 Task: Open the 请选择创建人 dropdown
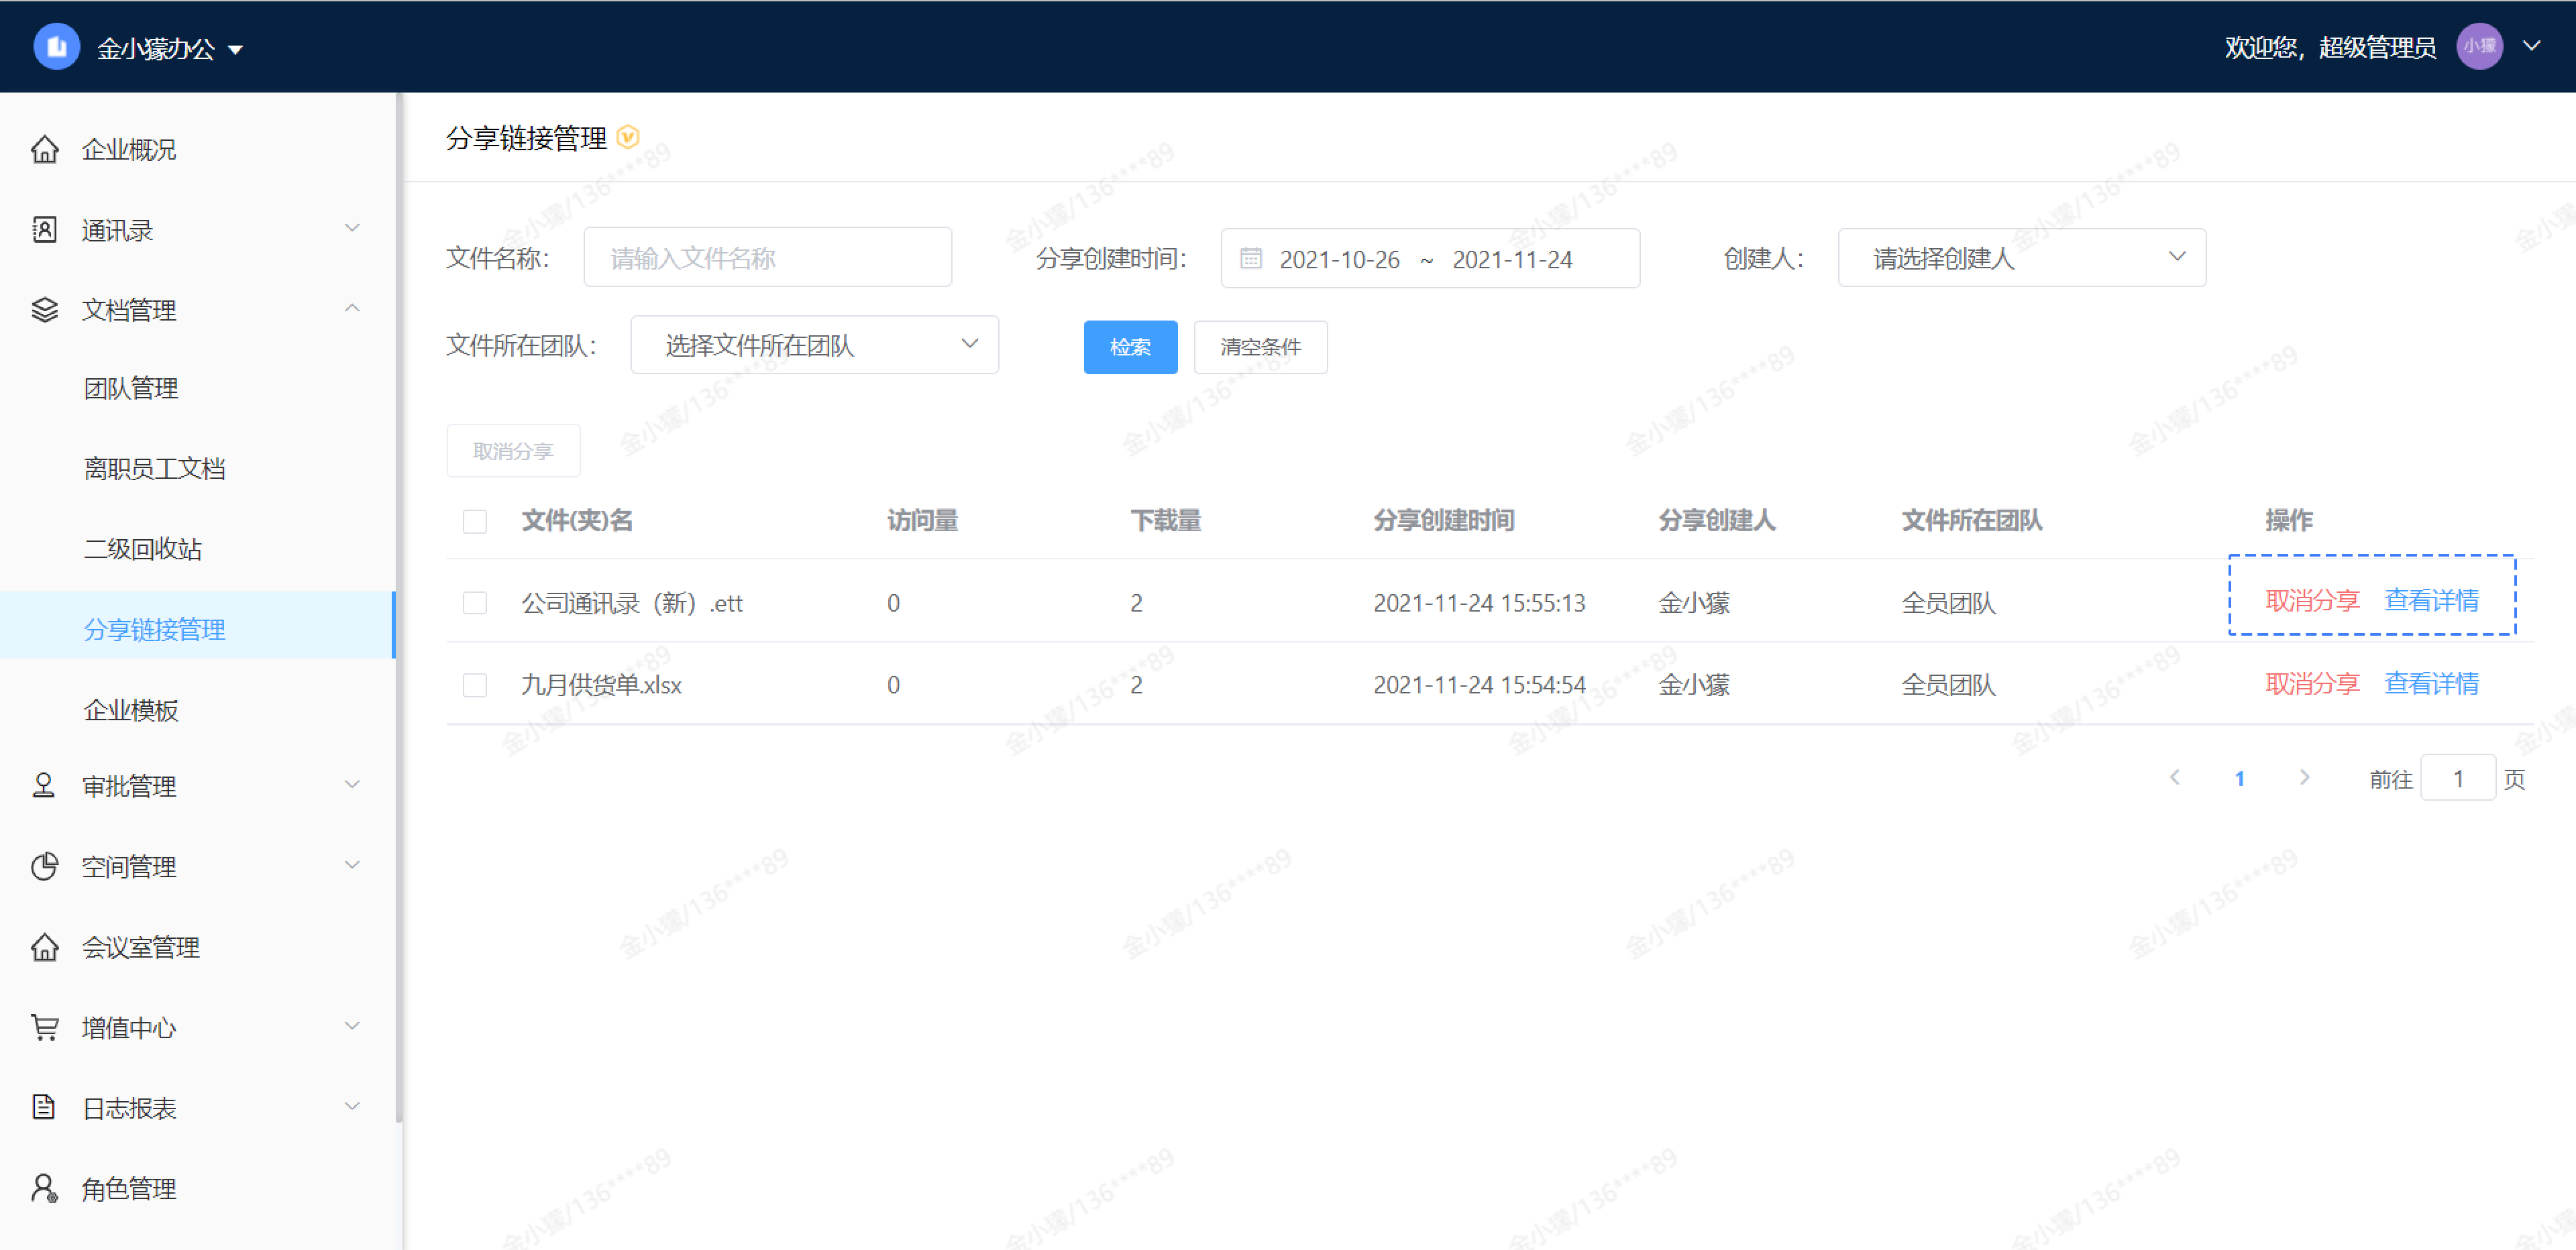pos(2021,258)
